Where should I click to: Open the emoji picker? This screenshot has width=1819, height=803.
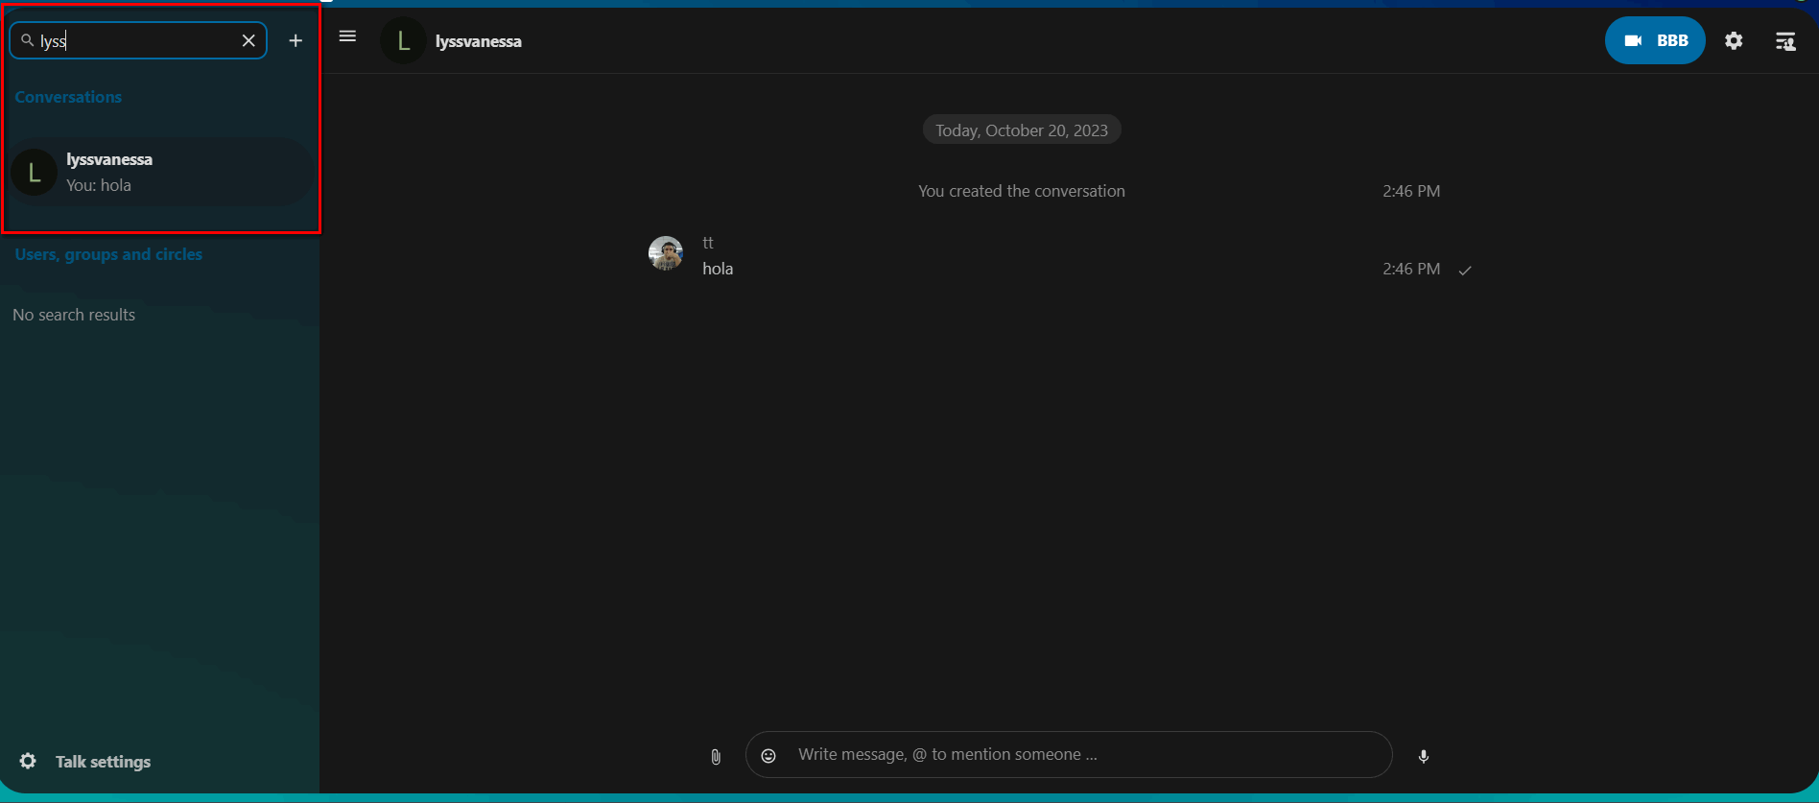point(768,756)
